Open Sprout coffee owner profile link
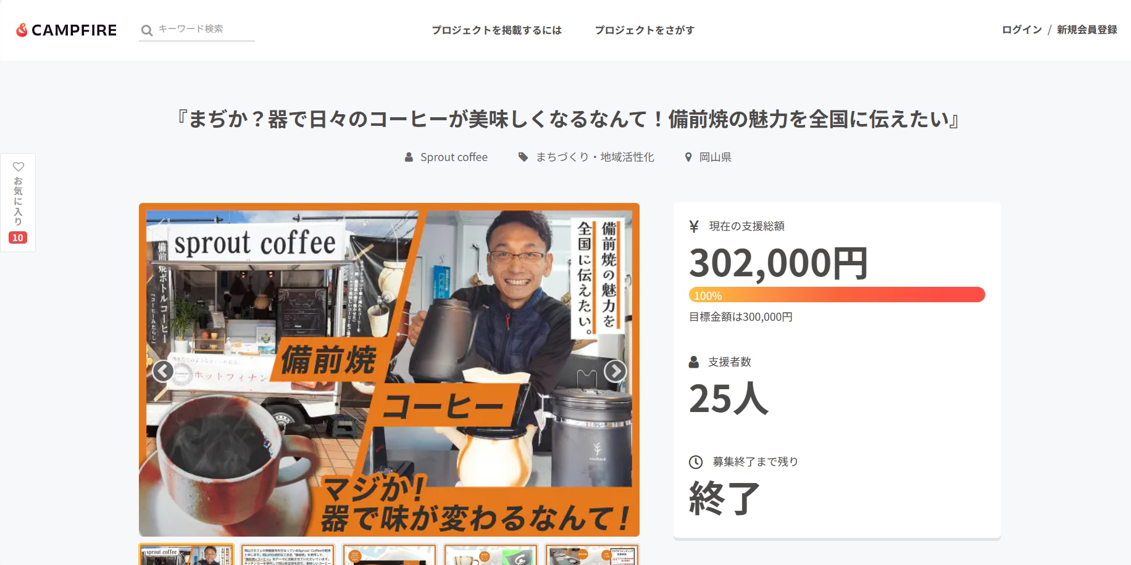 (454, 157)
